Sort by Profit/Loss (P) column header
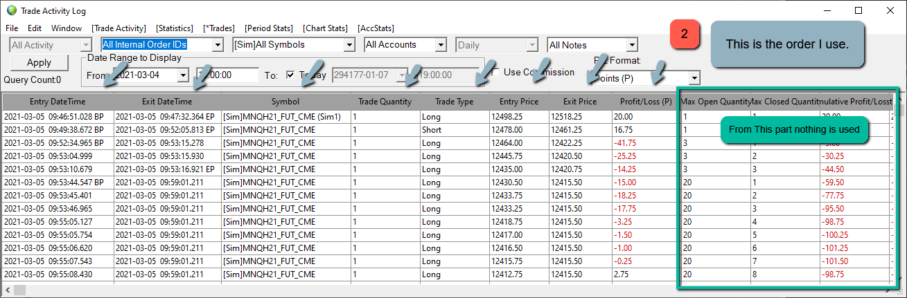The width and height of the screenshot is (907, 298). coord(645,101)
